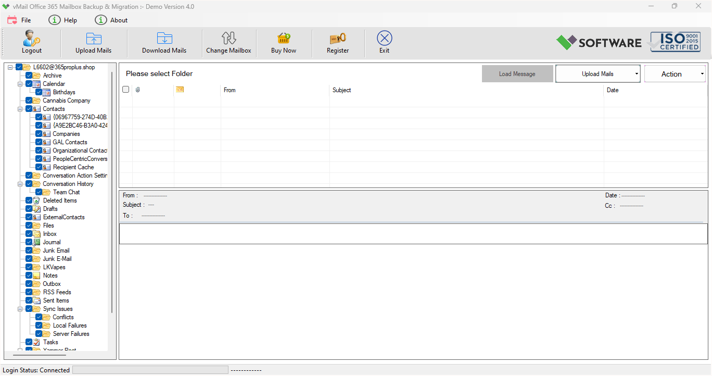712x376 pixels.
Task: Collapse the Sync Issues node
Action: tap(20, 309)
